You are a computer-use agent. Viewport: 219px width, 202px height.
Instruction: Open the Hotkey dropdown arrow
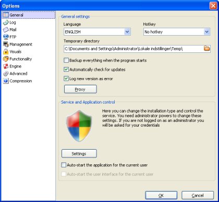(206, 32)
